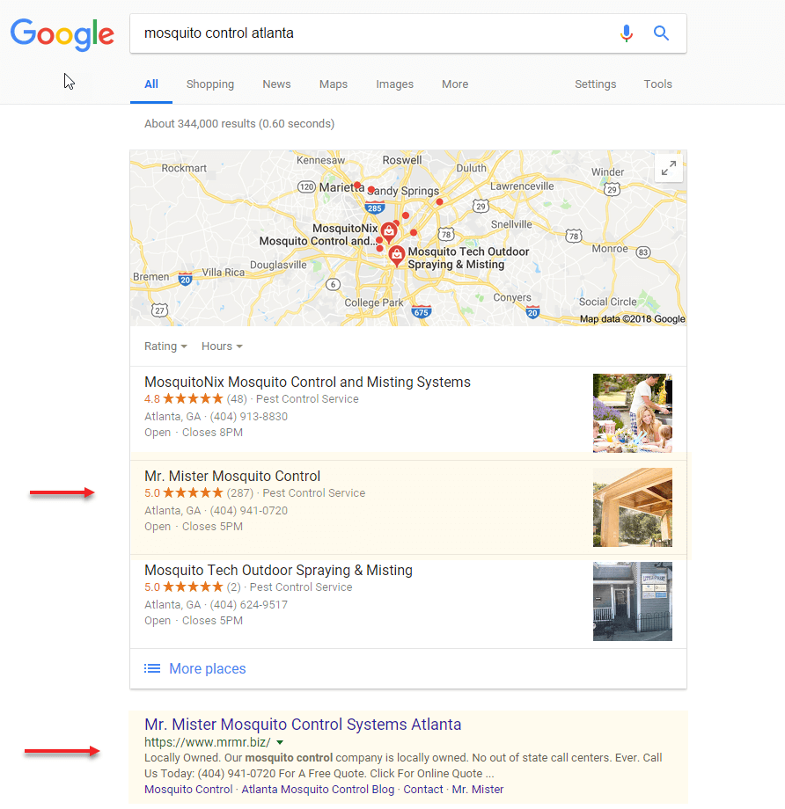The image size is (785, 809).
Task: Open the Mr. Mister pergola thumbnail photo
Action: 633,507
